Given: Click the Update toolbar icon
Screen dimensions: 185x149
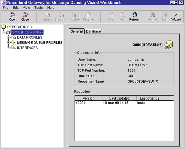Looking at the screenshot, I should [x=75, y=16].
